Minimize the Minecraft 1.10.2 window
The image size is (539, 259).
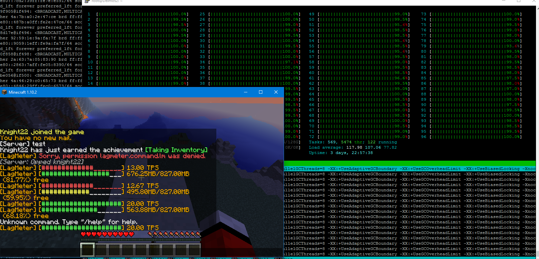(x=246, y=92)
